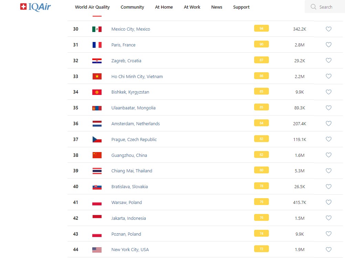
Task: Open the News menu item
Action: [217, 7]
